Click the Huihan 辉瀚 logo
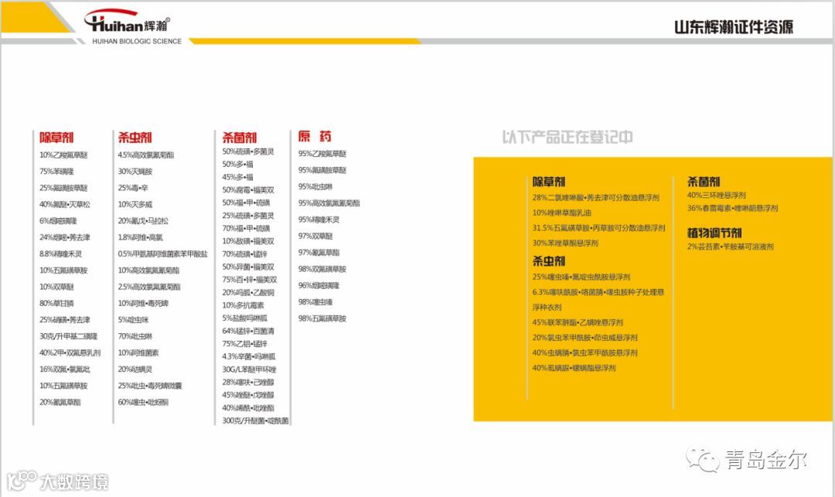Viewport: 835px width, 497px height. [x=127, y=22]
